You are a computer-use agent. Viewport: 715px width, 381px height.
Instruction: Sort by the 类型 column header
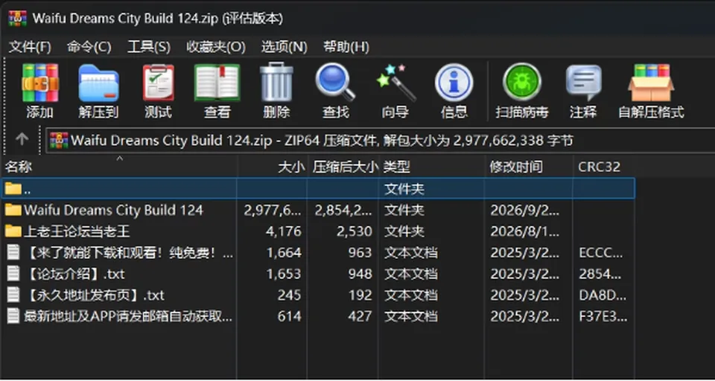[x=432, y=167]
